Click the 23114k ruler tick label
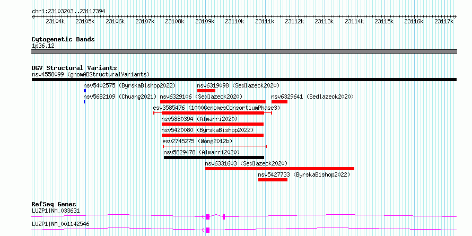Viewport: 472px width, 236px height. tap(354, 21)
